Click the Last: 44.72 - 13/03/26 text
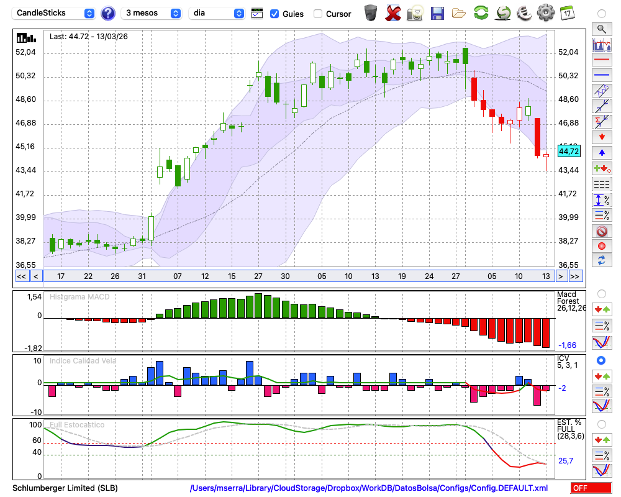Image resolution: width=621 pixels, height=497 pixels. [x=89, y=37]
